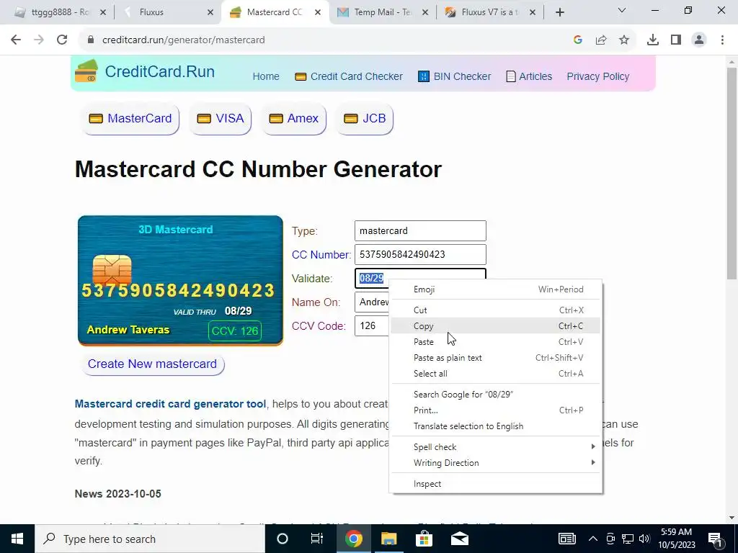Open the Chrome profile avatar

[699, 40]
